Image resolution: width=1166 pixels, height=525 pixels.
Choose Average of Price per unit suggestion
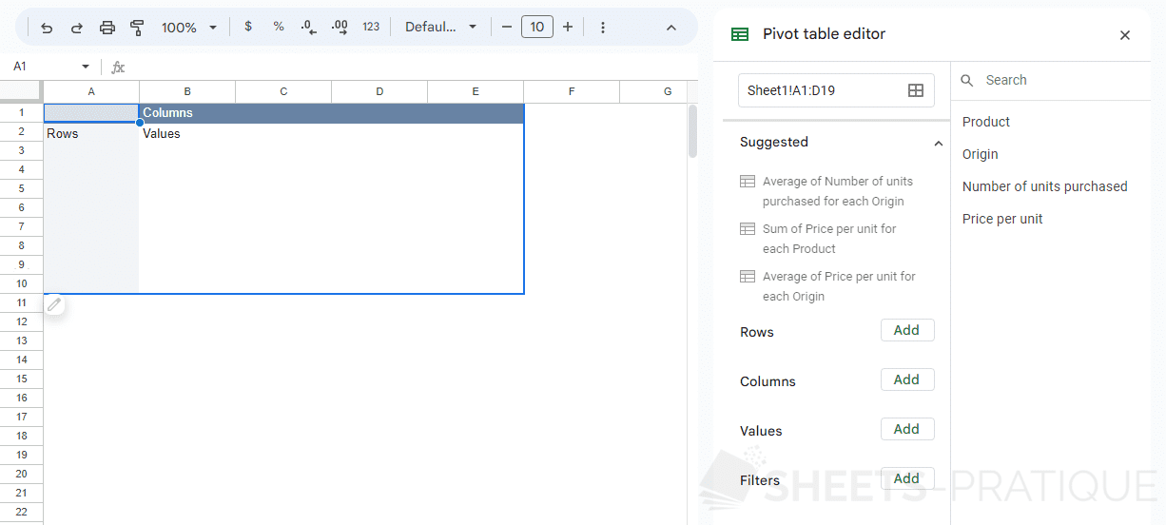[827, 286]
